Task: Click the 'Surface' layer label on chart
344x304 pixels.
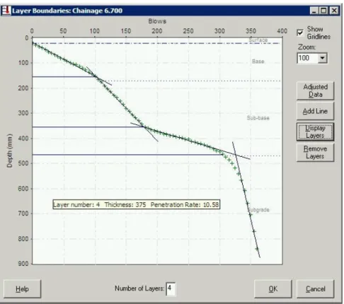Action: [x=258, y=40]
